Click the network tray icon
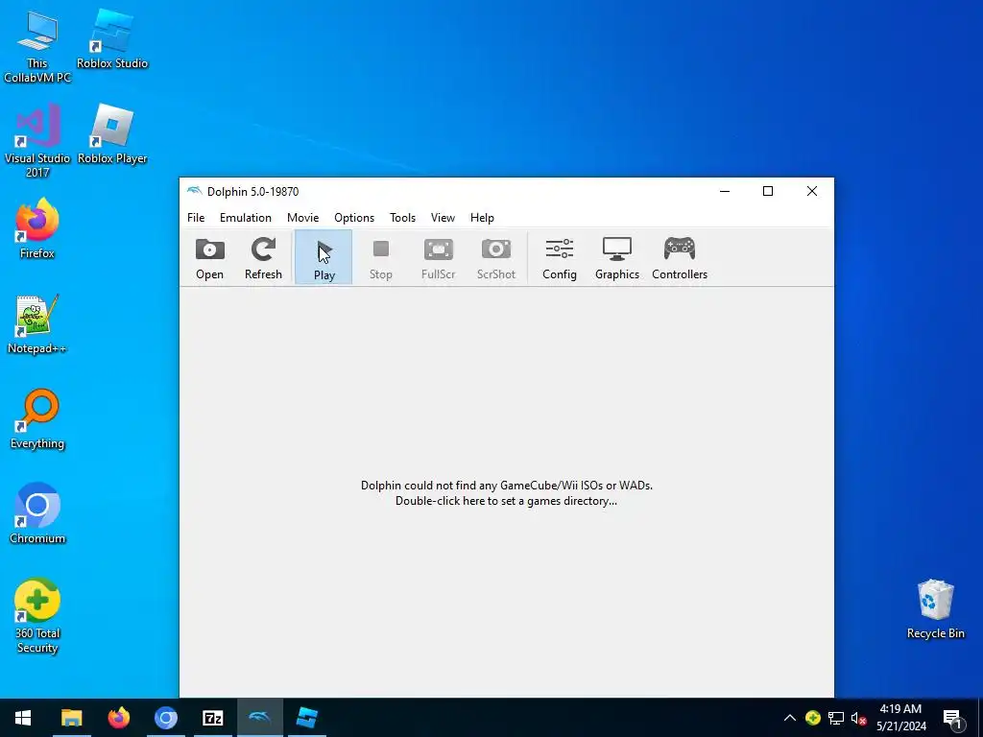The height and width of the screenshot is (737, 983). (x=836, y=718)
